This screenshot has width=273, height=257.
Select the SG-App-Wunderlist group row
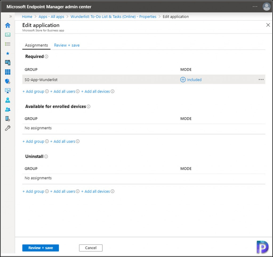[x=144, y=80]
